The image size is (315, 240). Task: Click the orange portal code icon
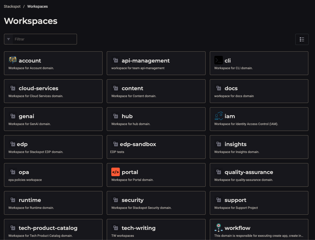pyautogui.click(x=116, y=172)
